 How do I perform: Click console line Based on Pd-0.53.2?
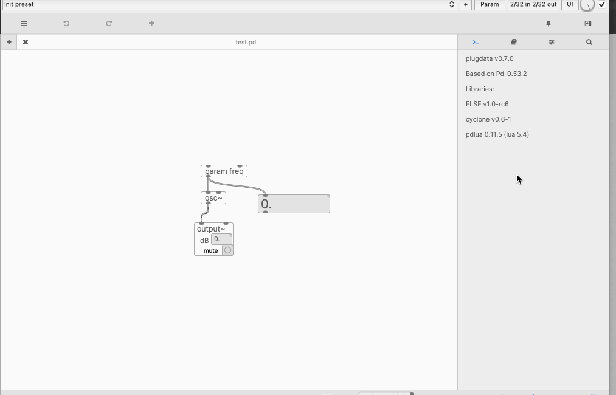tap(496, 74)
